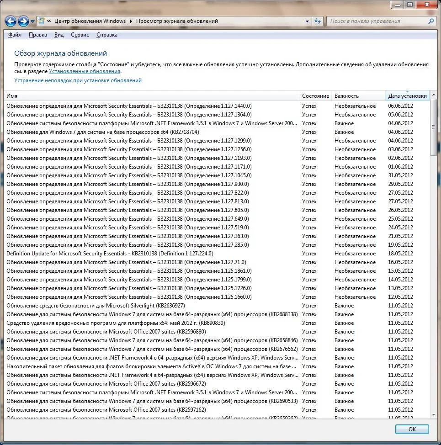Select update with definition 1.127.1440.0

pos(217,106)
